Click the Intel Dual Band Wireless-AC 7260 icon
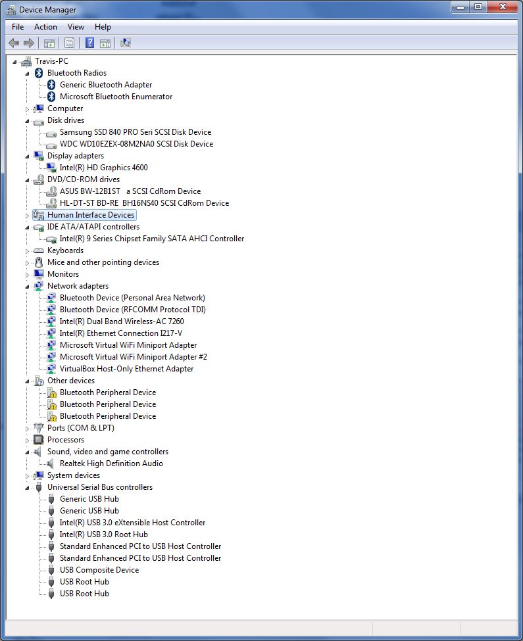Viewport: 523px width, 641px height. coord(51,321)
